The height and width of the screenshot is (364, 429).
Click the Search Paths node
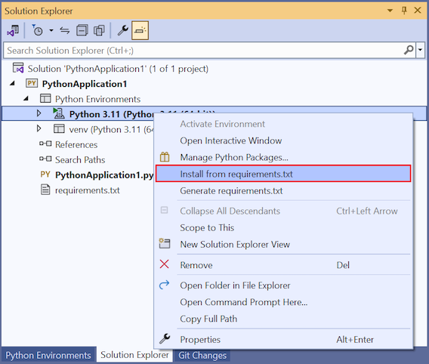[x=80, y=159]
